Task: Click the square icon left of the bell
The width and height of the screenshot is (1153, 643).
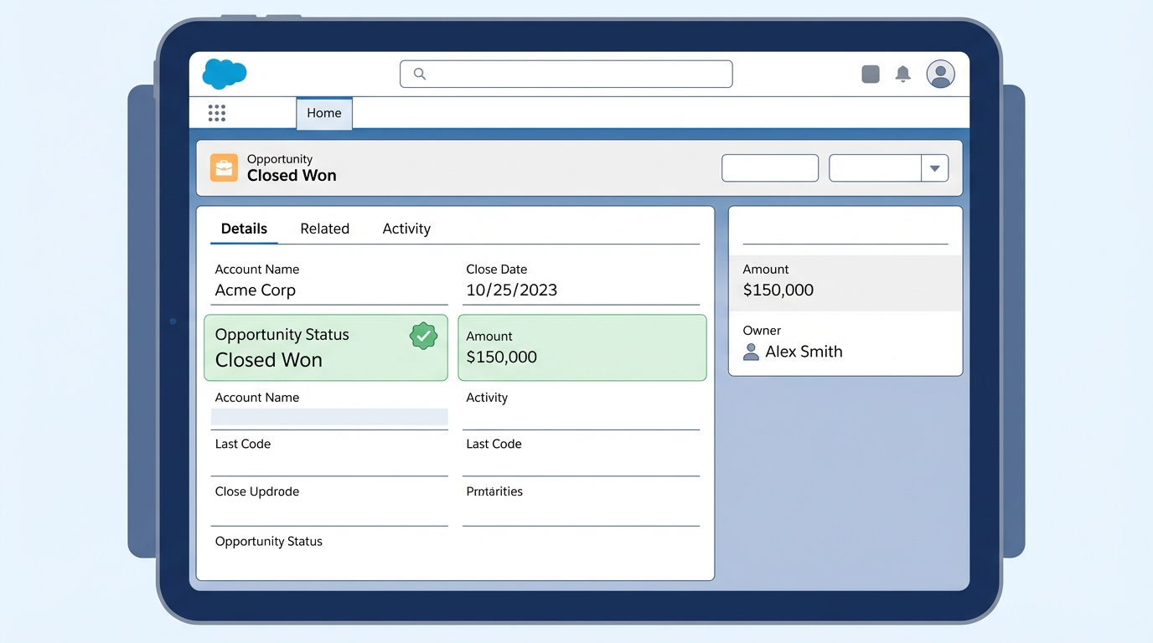Action: click(870, 74)
